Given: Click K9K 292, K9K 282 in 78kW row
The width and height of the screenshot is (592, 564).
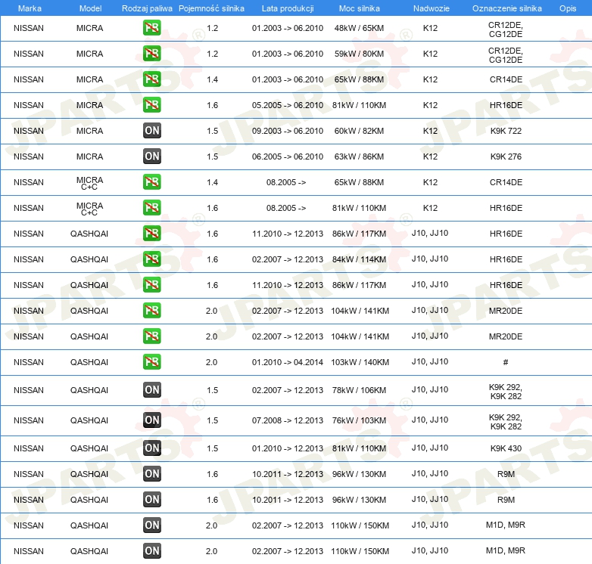Looking at the screenshot, I should (506, 392).
